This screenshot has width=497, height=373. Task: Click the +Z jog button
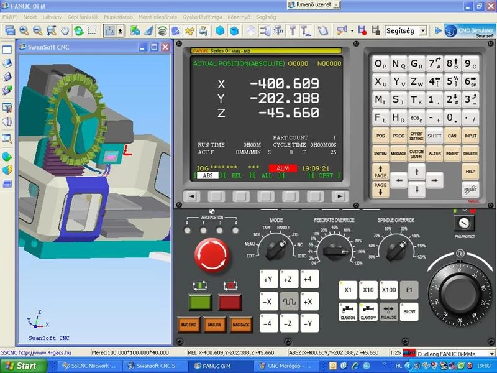pyautogui.click(x=288, y=279)
